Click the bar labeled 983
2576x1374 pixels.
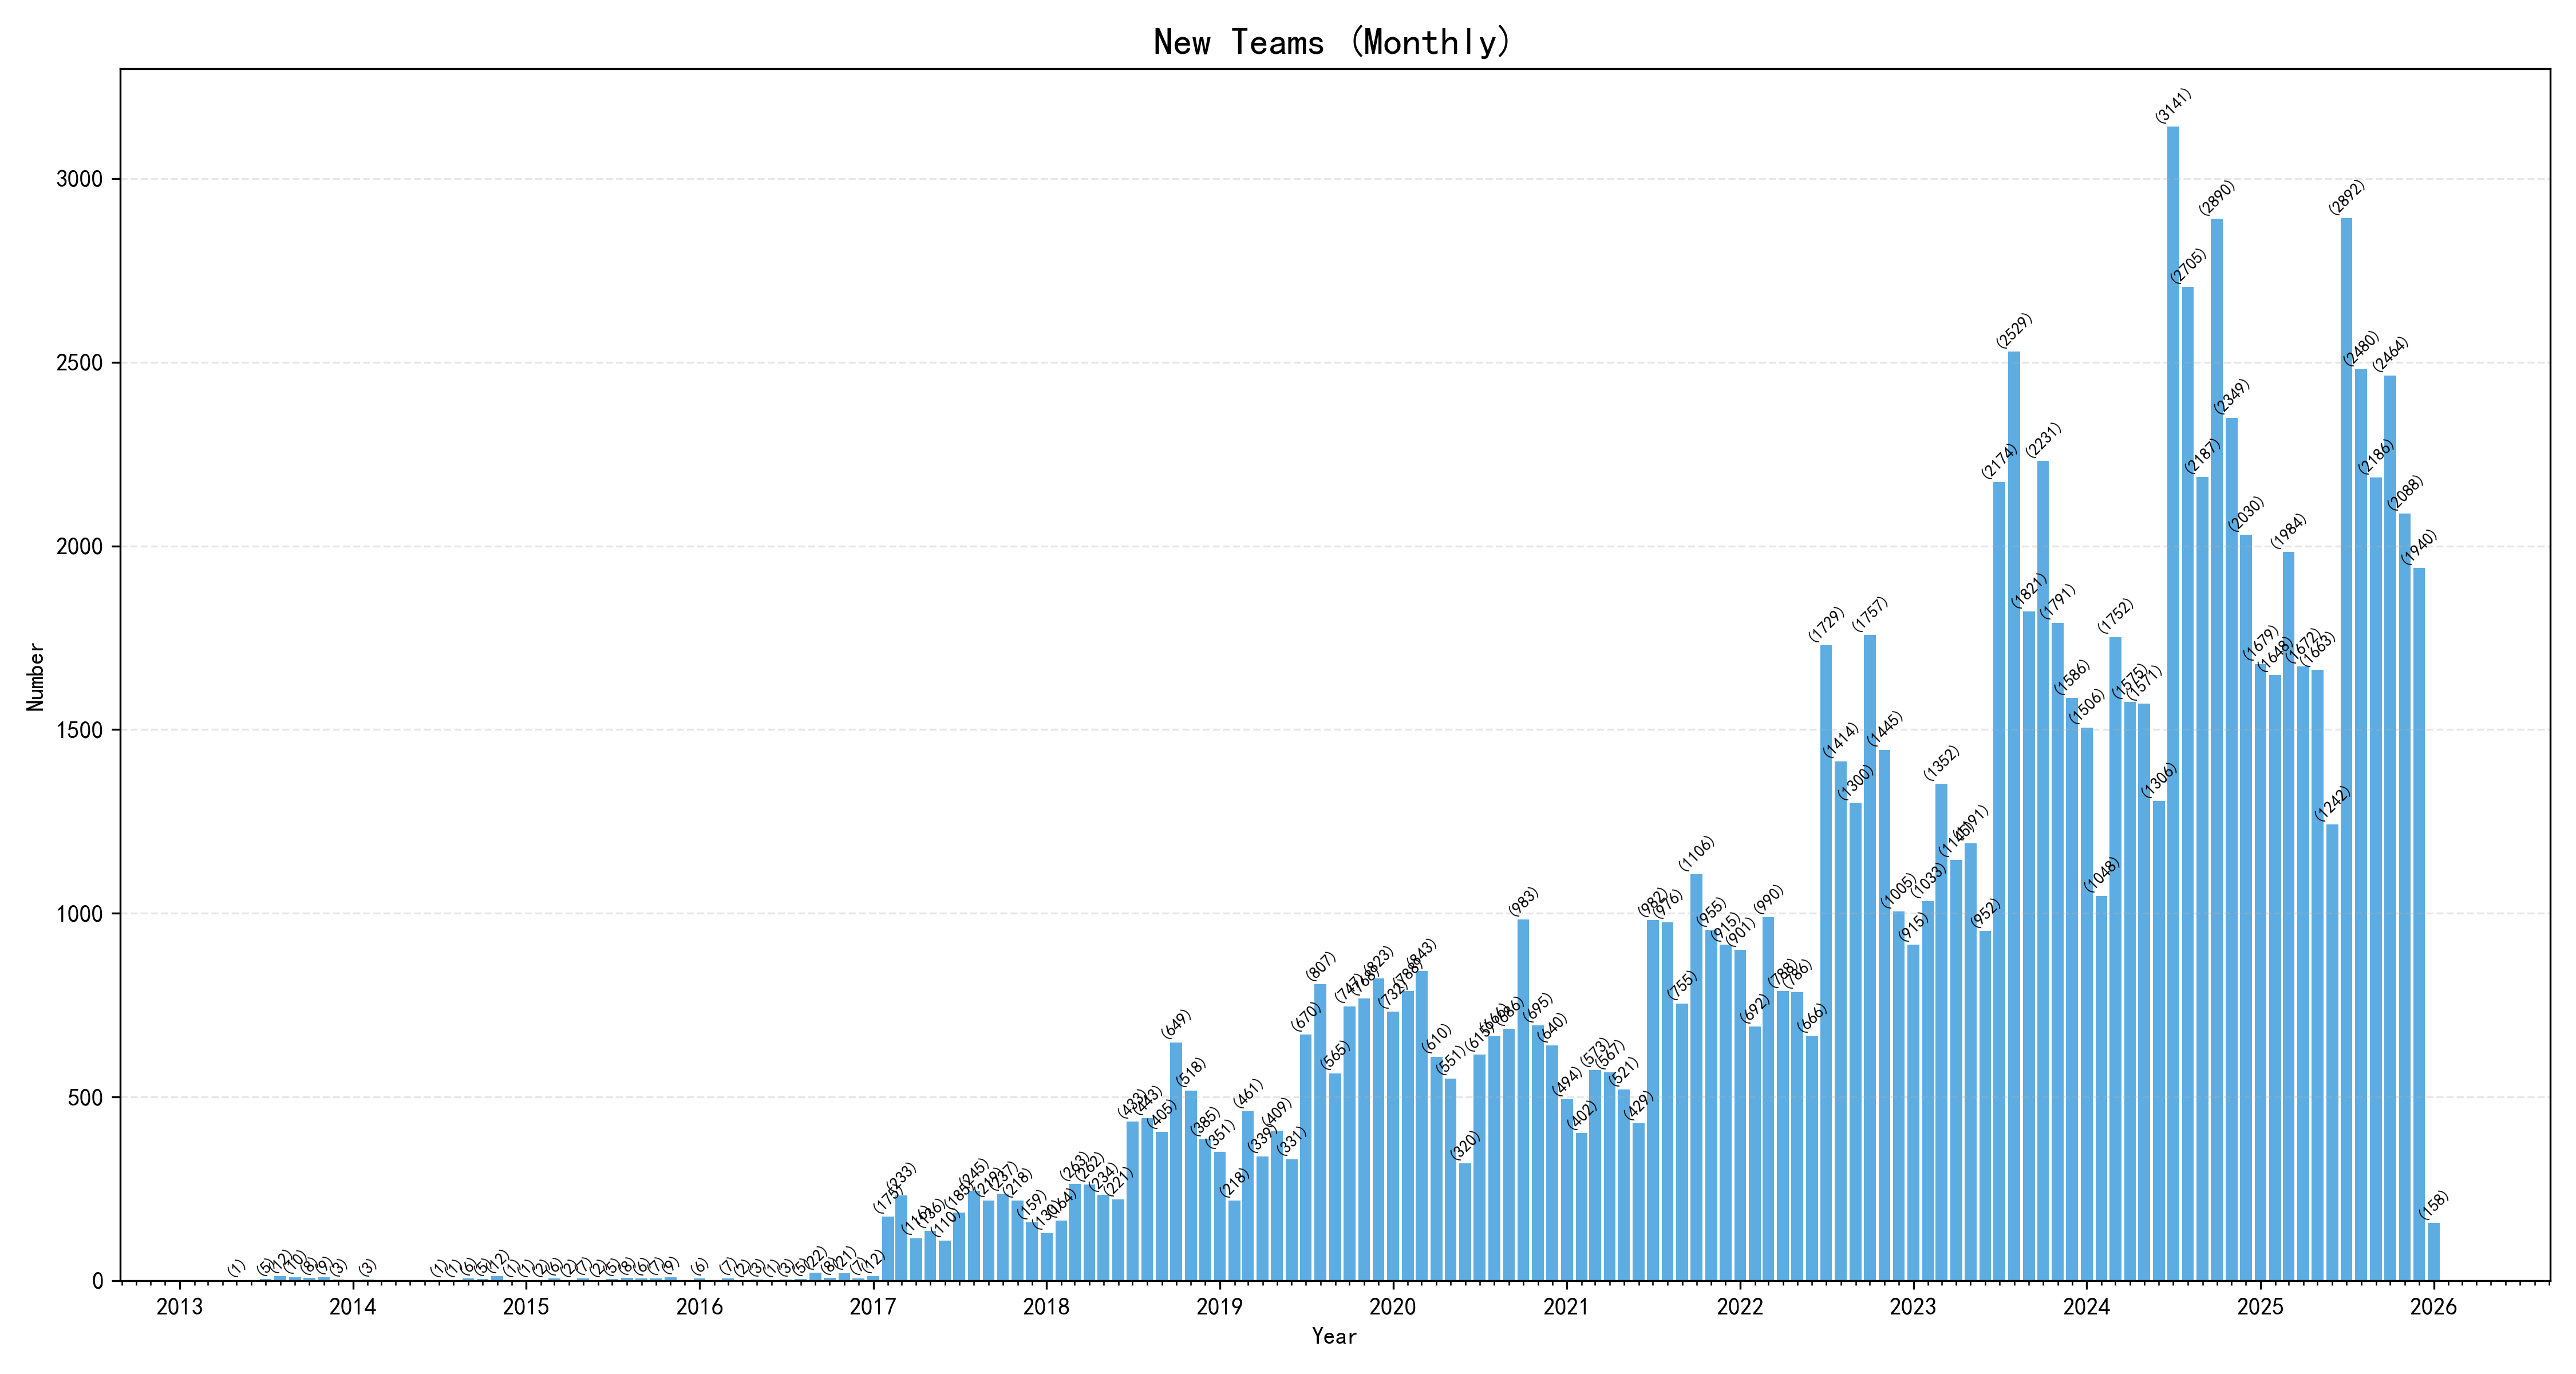pyautogui.click(x=1523, y=1100)
